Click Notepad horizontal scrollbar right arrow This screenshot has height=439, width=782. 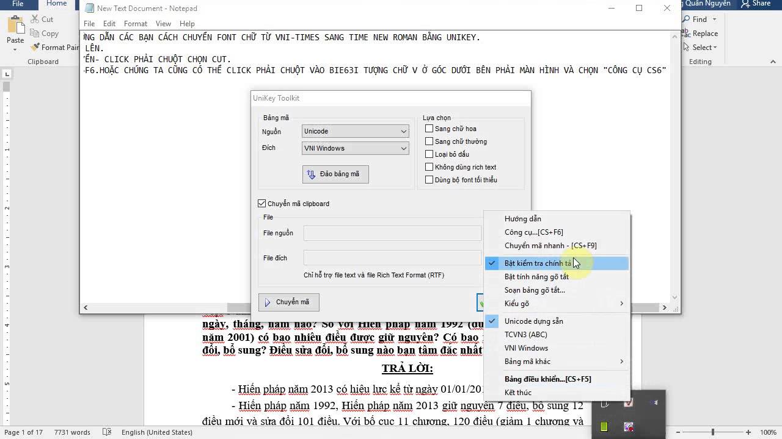pos(665,307)
